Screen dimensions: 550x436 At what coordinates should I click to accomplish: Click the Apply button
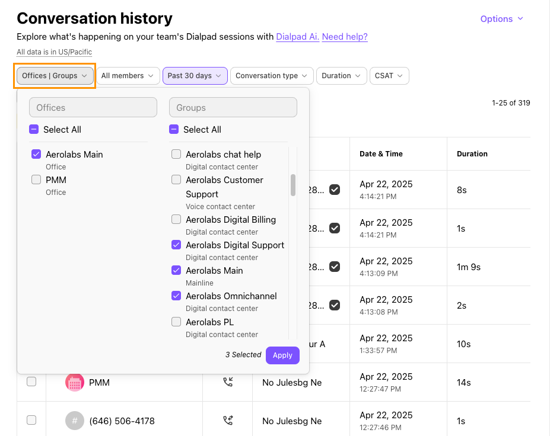282,355
